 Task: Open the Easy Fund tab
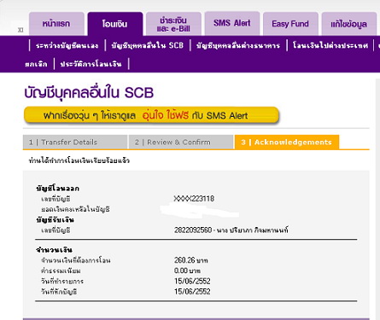[290, 24]
